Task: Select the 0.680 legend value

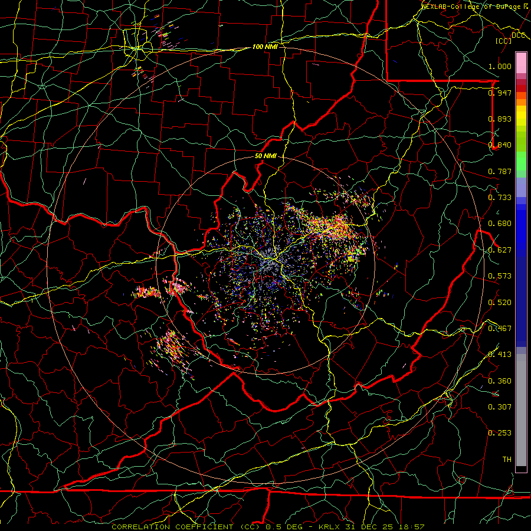Action: (500, 224)
